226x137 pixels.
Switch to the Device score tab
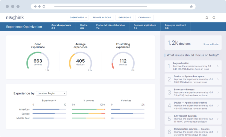84,27
